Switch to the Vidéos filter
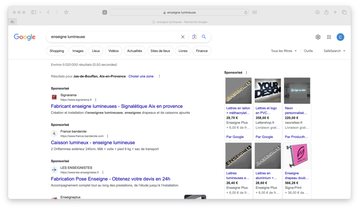This screenshot has height=209, width=359. [113, 51]
